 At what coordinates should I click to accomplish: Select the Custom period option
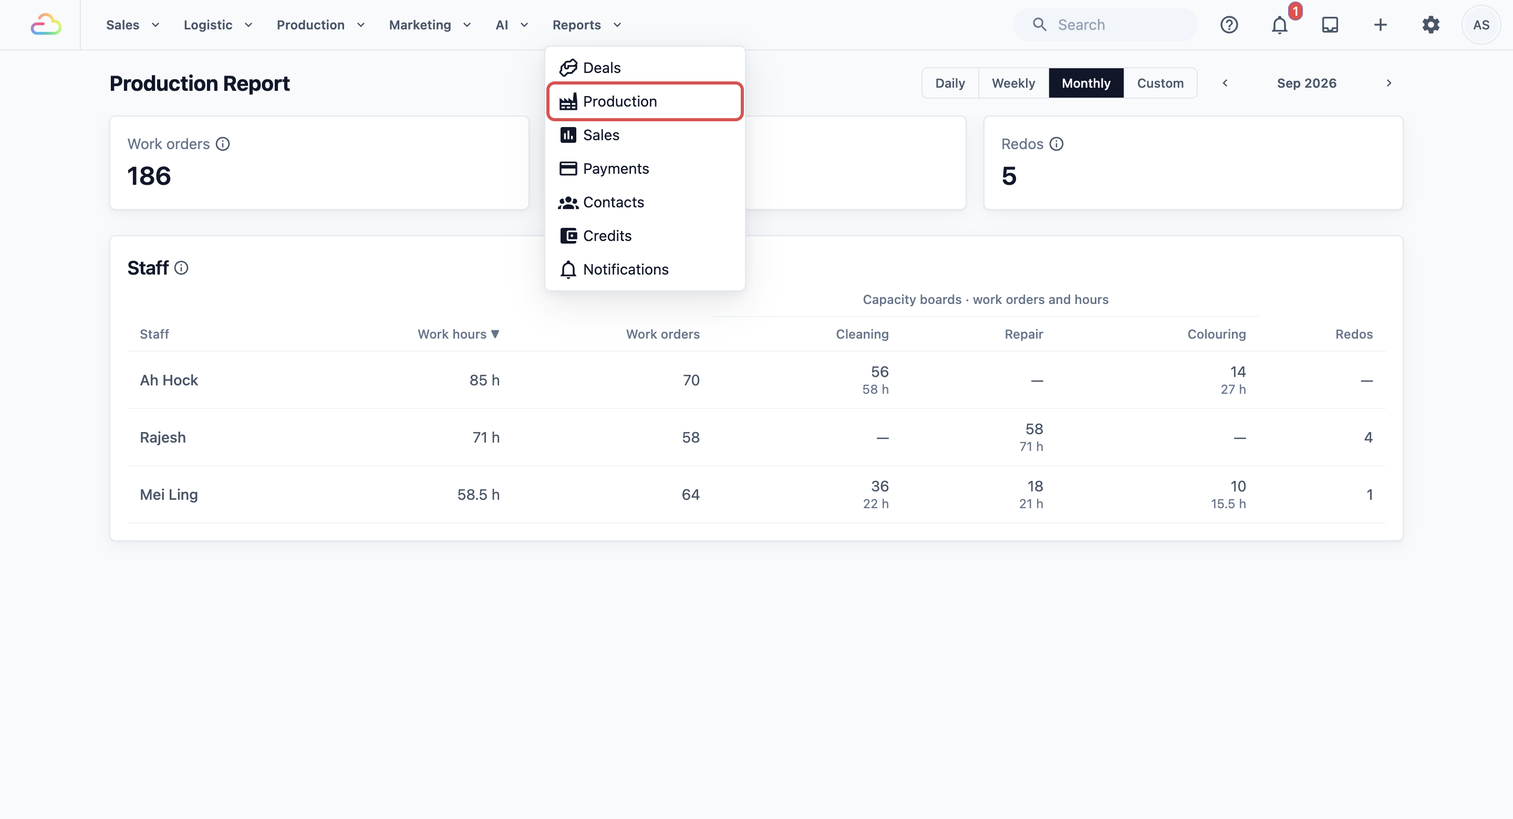coord(1160,83)
